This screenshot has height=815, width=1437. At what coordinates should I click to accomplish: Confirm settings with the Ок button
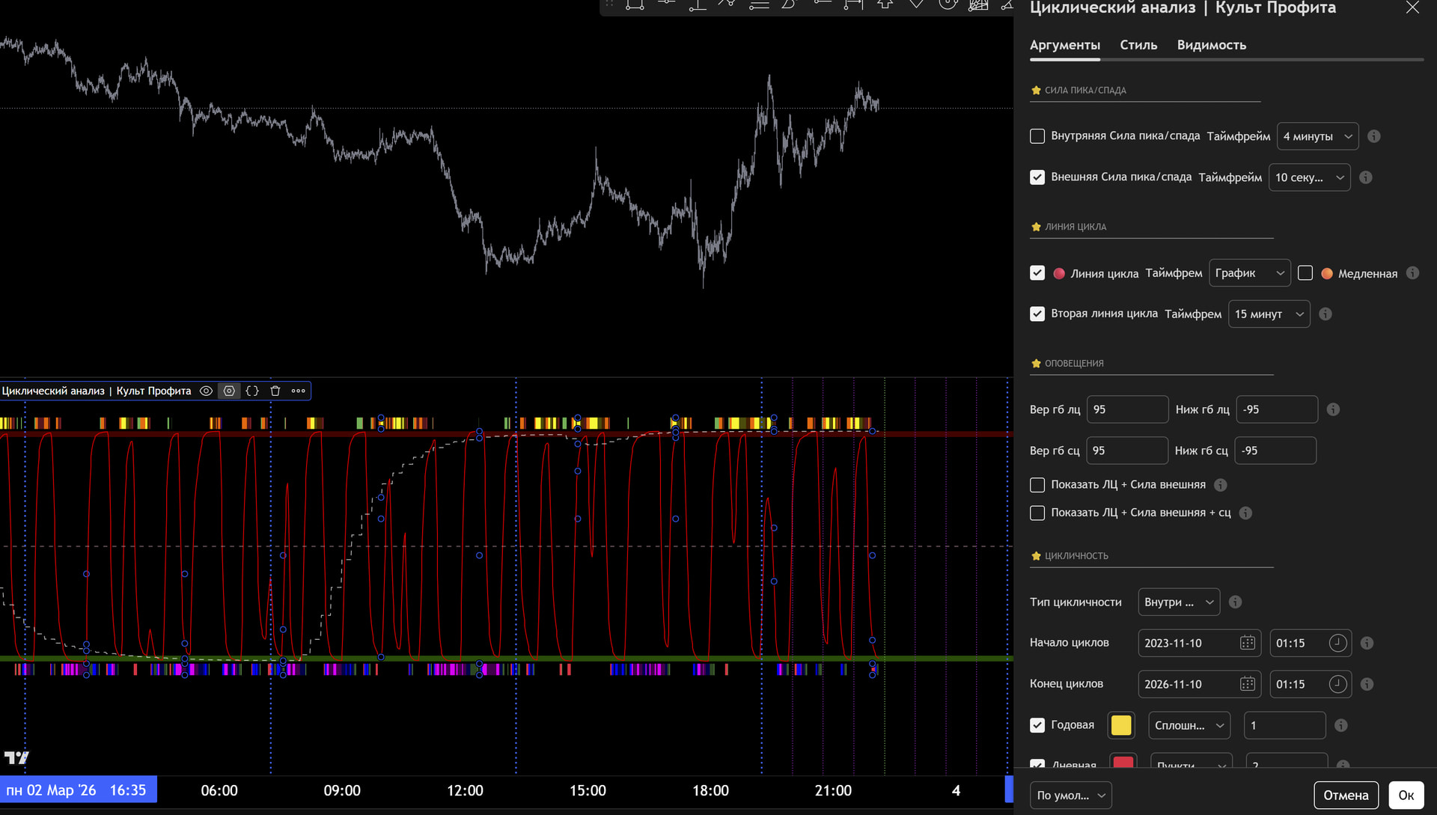[1406, 795]
